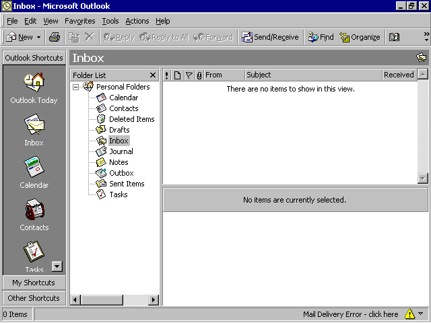Select Journal folder in Folder List

click(x=121, y=151)
